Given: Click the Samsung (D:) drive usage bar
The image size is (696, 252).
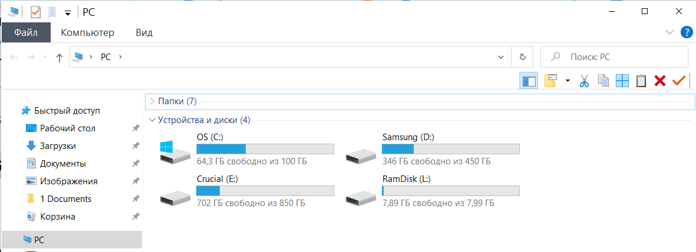Looking at the screenshot, I should point(451,148).
